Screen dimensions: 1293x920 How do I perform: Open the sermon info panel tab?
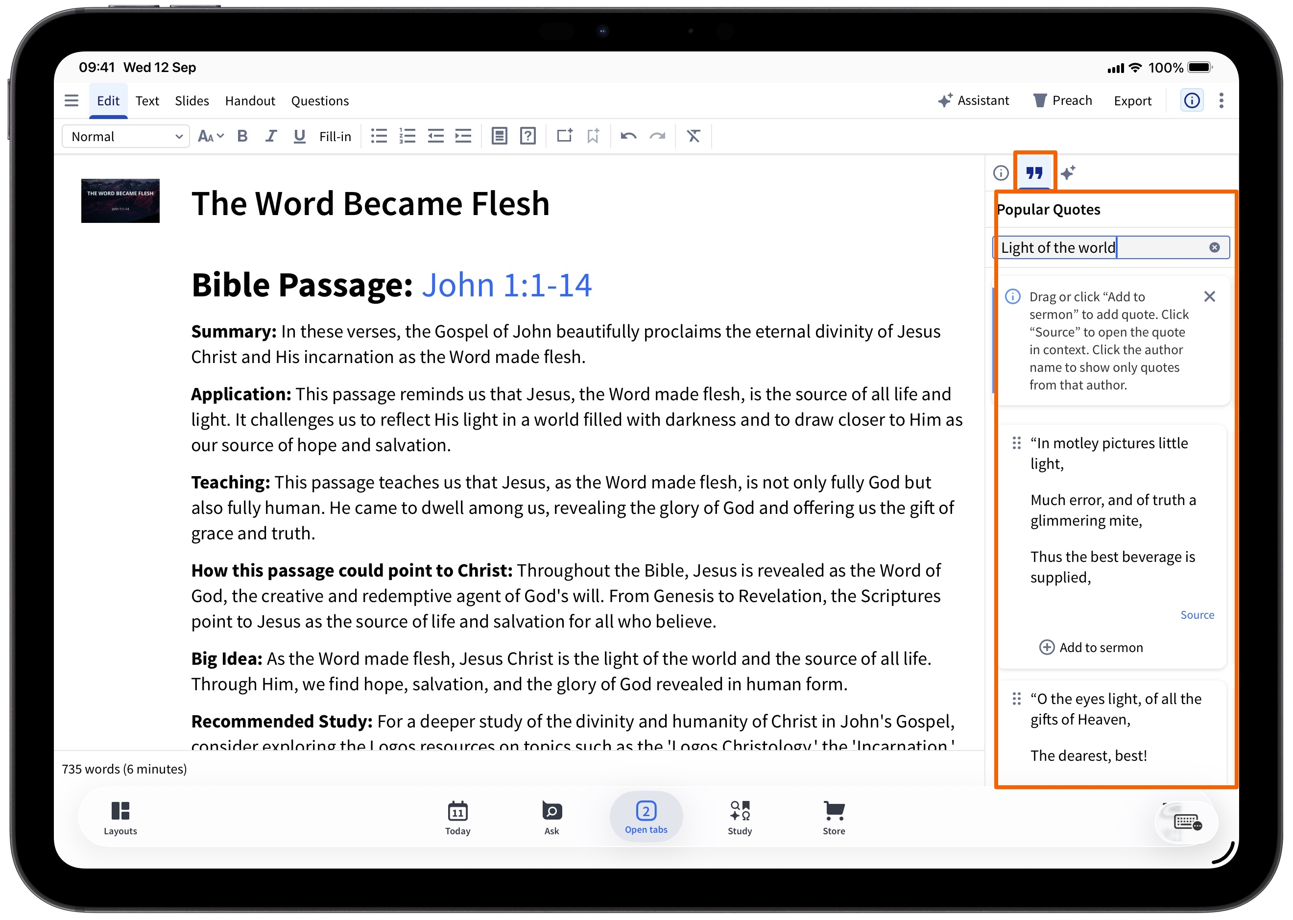1001,173
